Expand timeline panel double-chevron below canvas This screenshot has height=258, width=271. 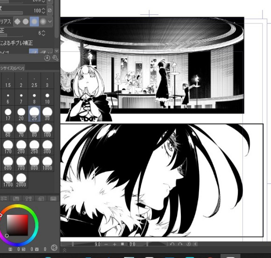(64, 250)
